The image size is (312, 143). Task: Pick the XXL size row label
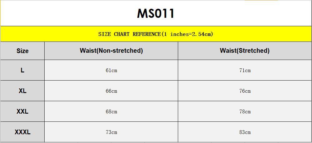(22, 111)
